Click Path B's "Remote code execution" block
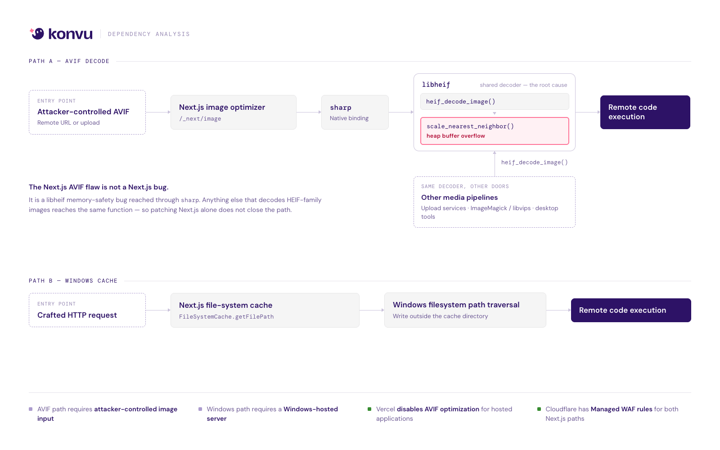The height and width of the screenshot is (450, 720). pos(631,310)
